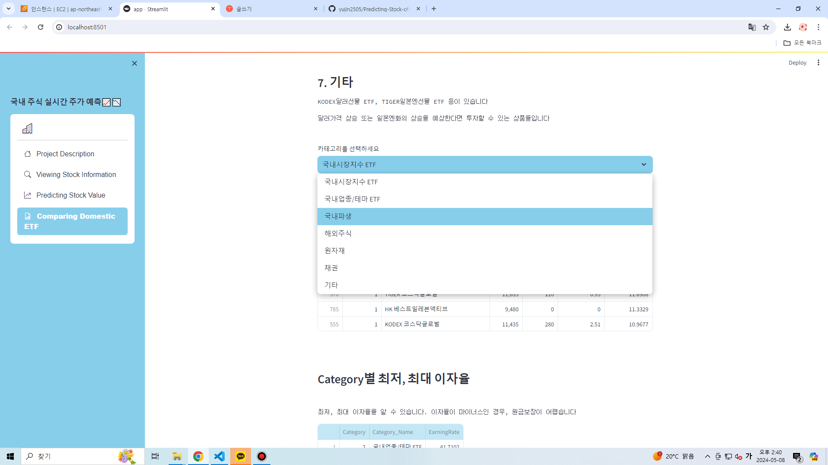Image resolution: width=828 pixels, height=465 pixels.
Task: Select 기타 option at list bottom
Action: pyautogui.click(x=331, y=285)
